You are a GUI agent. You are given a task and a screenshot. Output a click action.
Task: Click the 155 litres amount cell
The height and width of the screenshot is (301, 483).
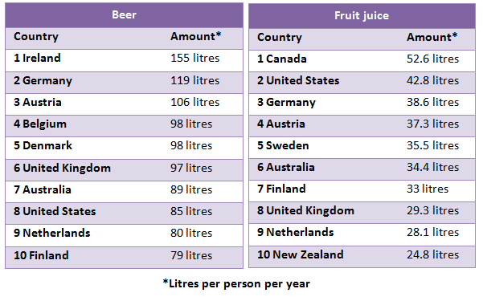195,58
